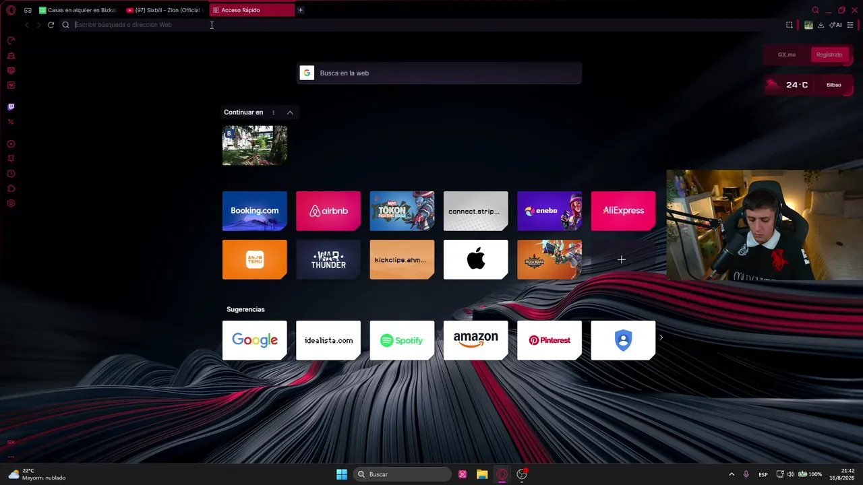Open the Airbnb speed dial tile
Image resolution: width=863 pixels, height=485 pixels.
(x=328, y=211)
